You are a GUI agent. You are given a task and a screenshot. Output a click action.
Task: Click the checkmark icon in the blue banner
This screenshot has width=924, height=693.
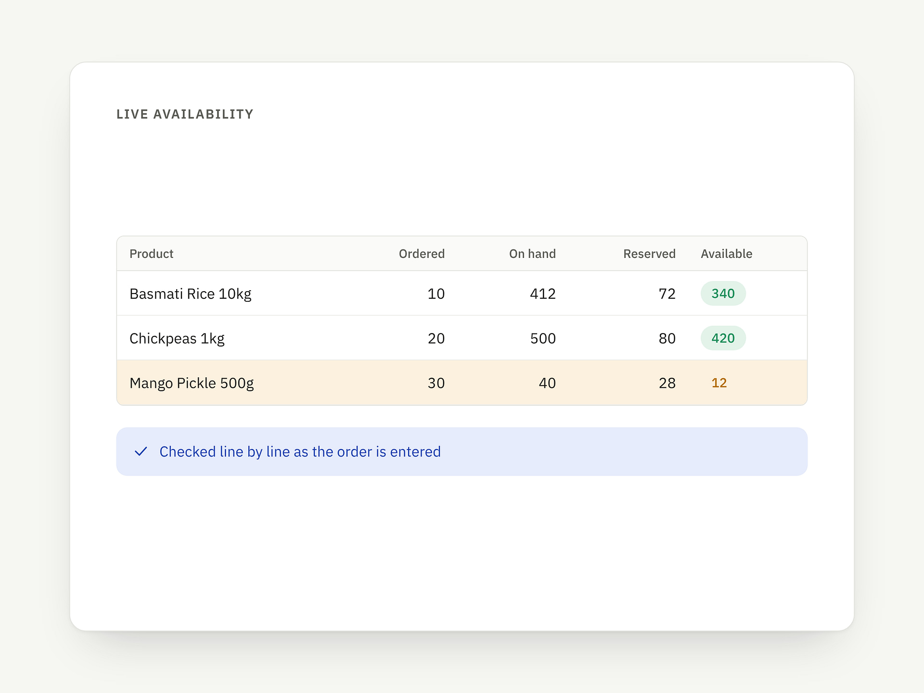pos(141,451)
